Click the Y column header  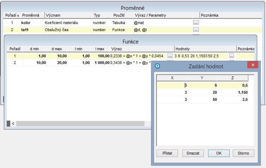point(202,78)
